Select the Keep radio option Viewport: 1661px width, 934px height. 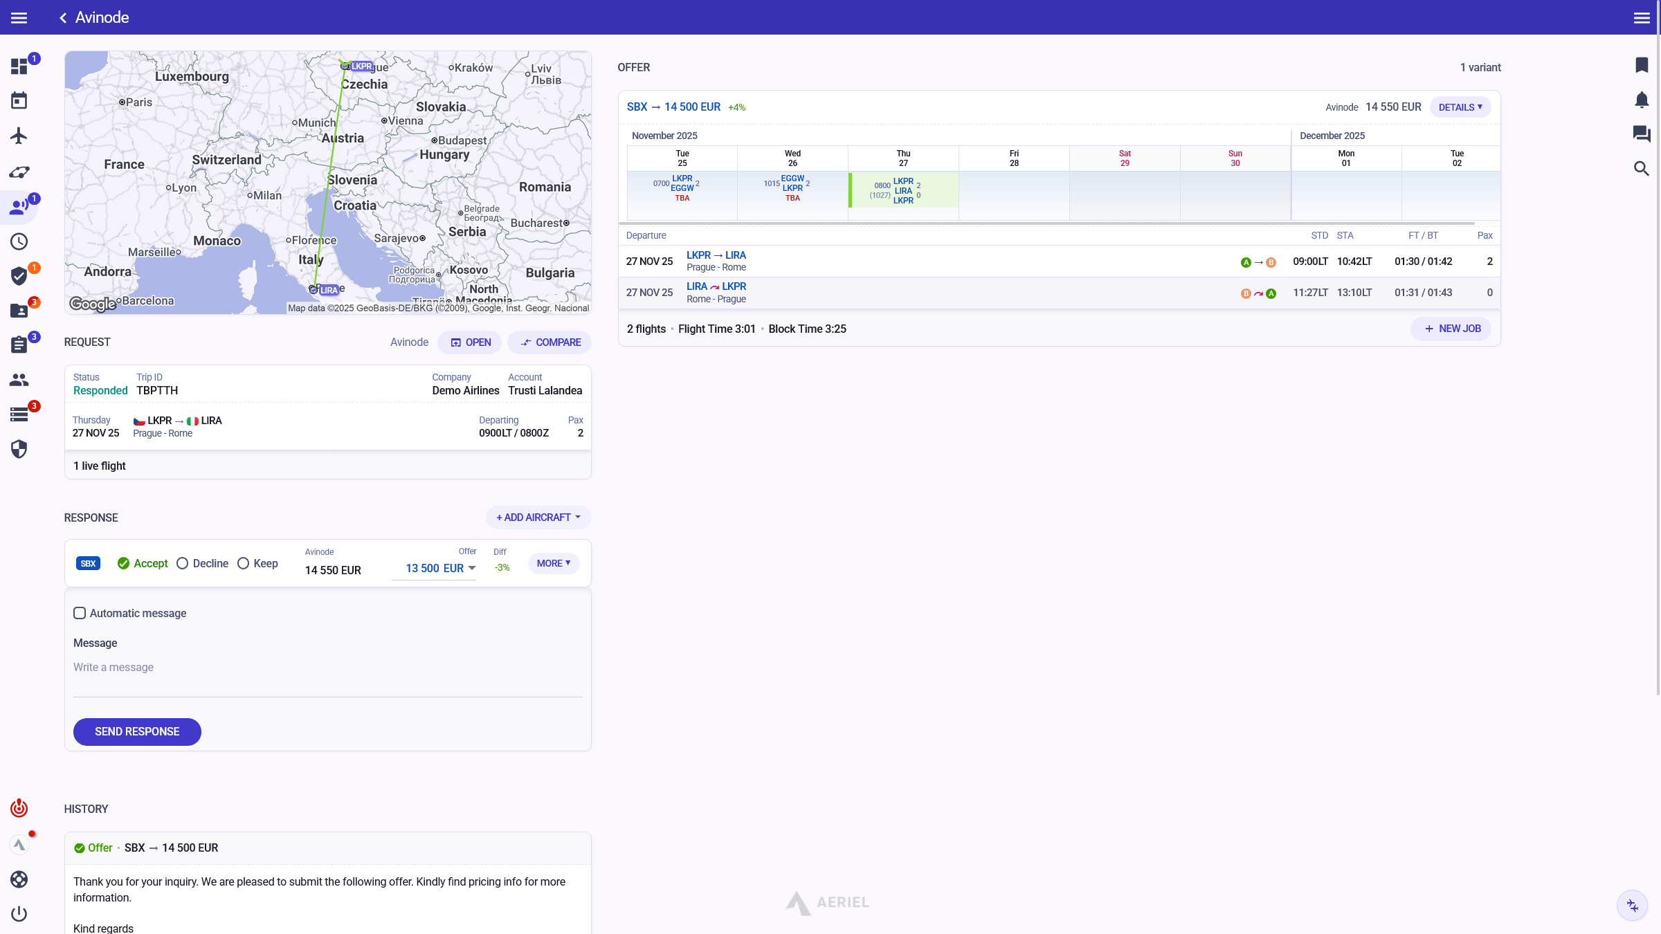pos(244,563)
